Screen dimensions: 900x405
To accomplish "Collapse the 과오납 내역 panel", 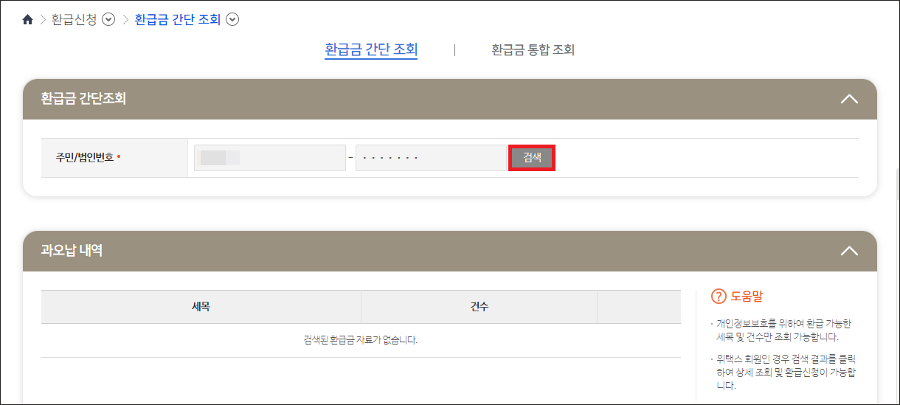I will [849, 251].
